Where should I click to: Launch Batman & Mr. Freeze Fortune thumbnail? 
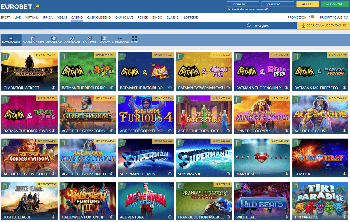point(321,72)
